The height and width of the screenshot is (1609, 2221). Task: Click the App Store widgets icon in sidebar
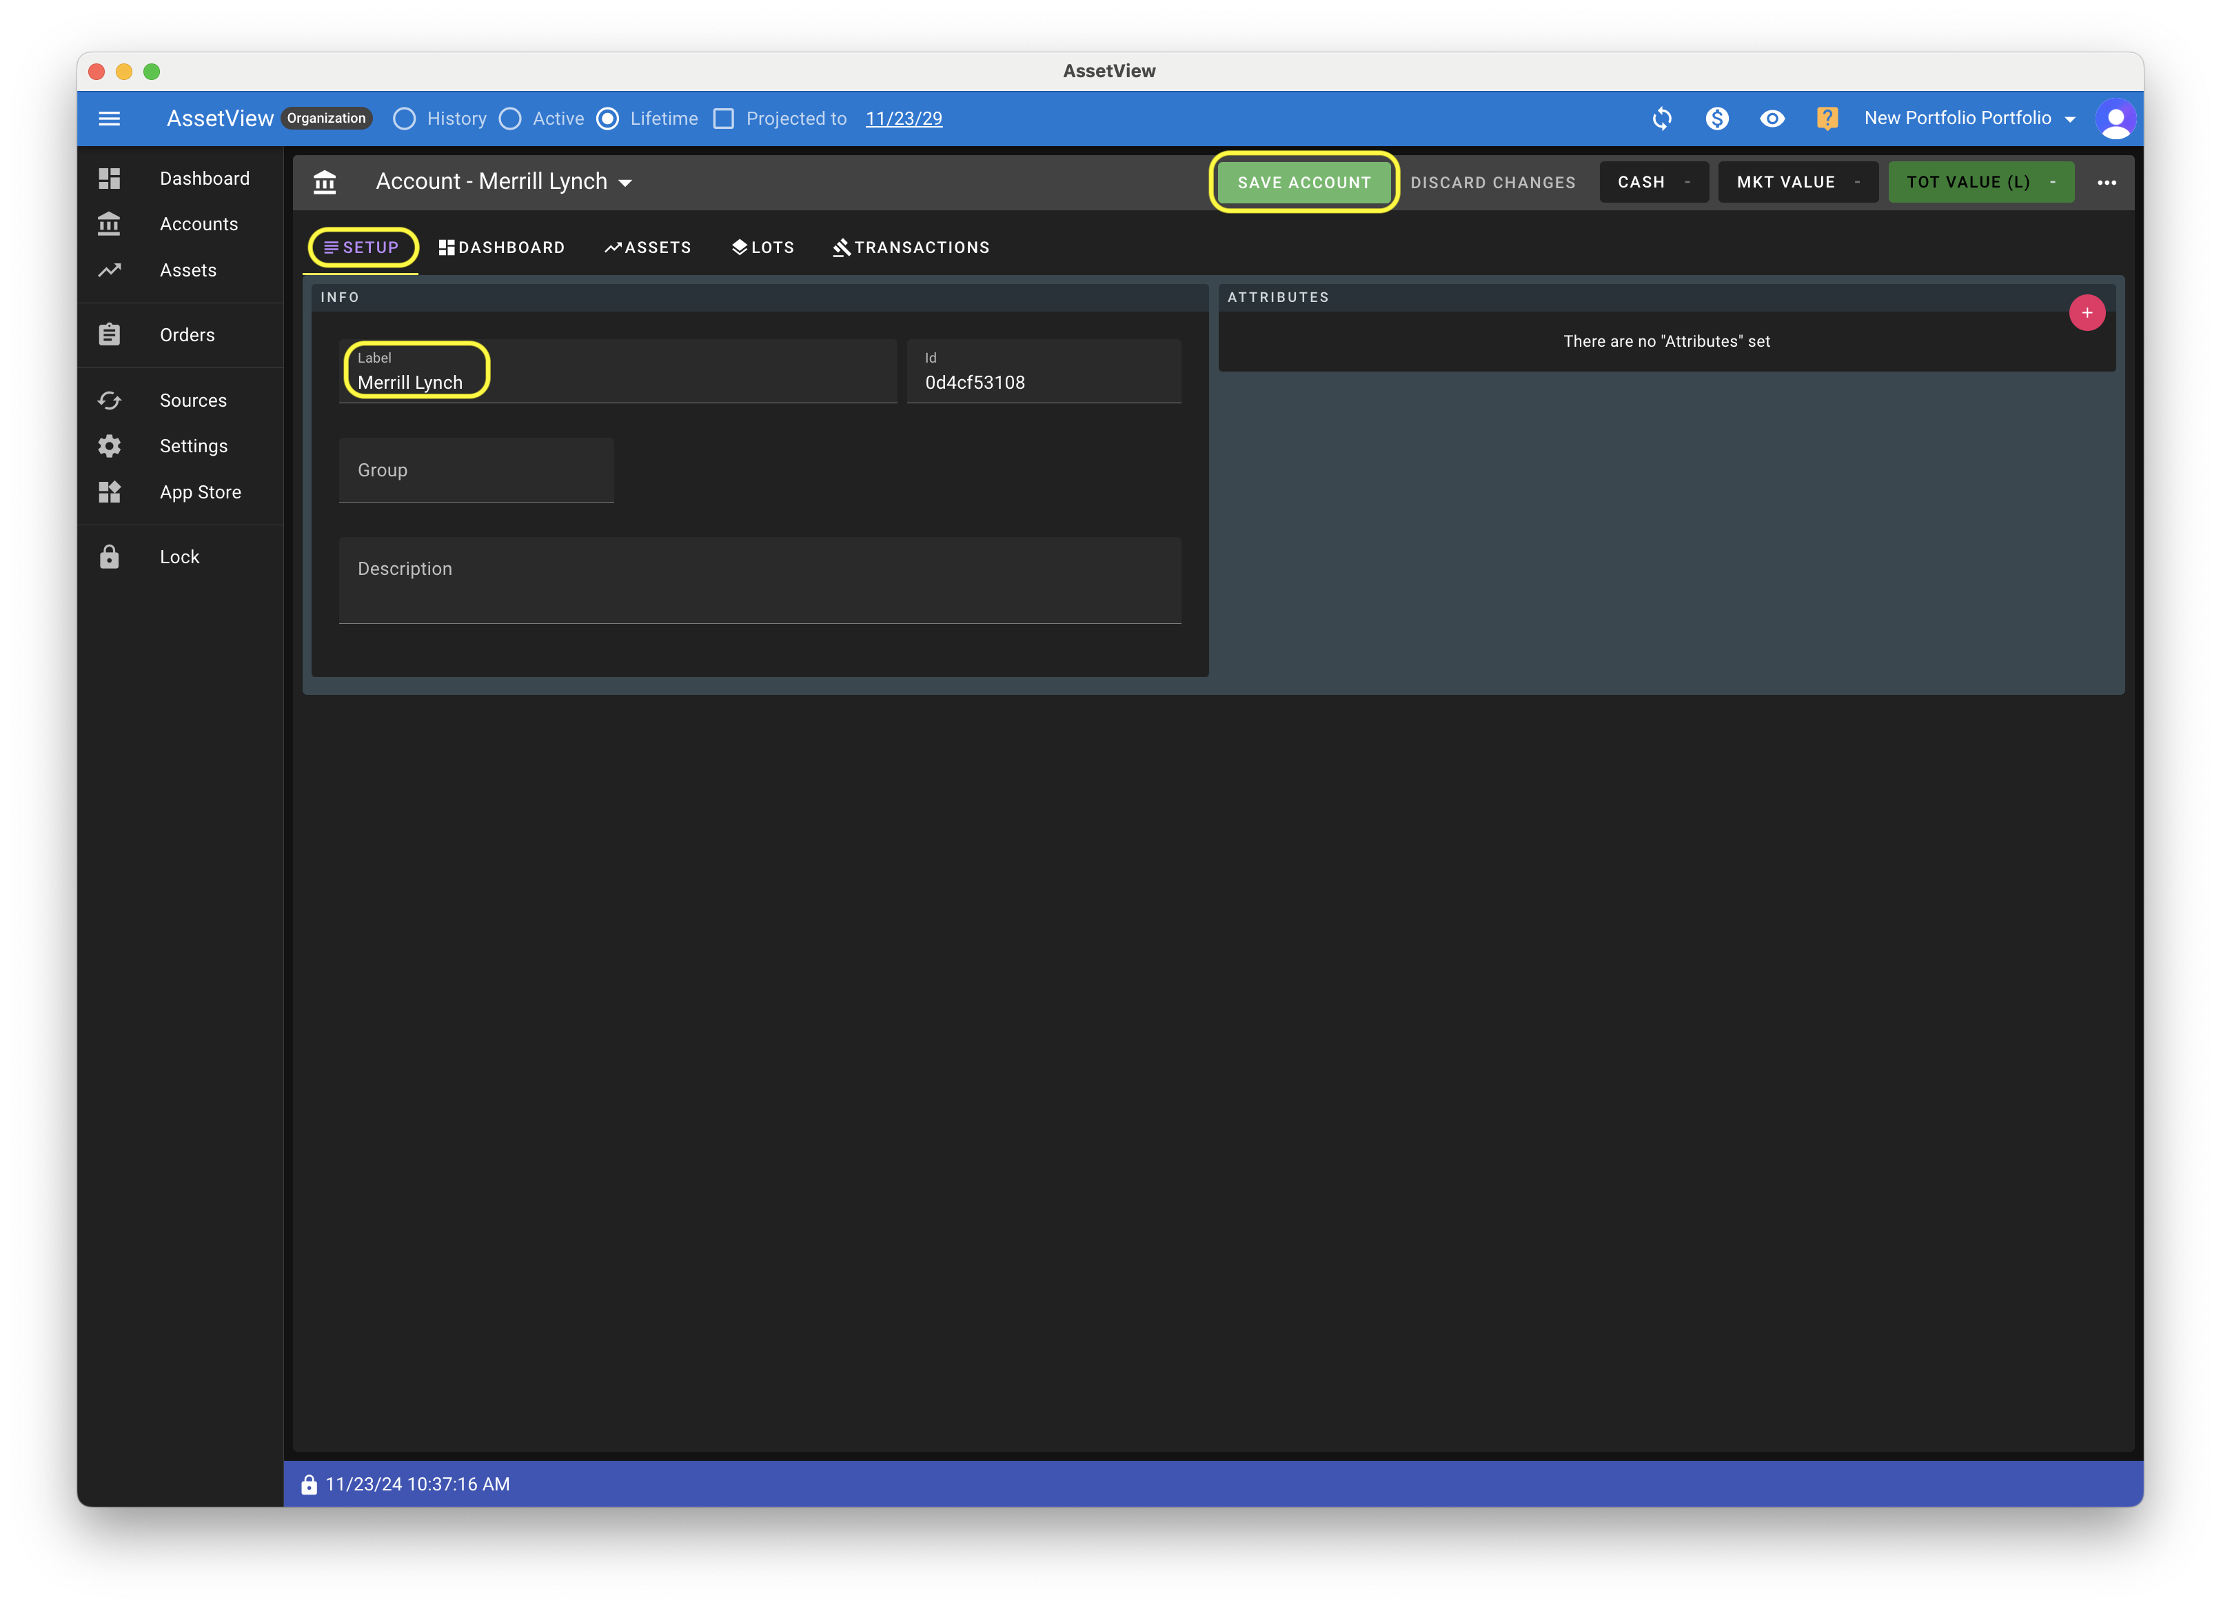click(x=110, y=492)
